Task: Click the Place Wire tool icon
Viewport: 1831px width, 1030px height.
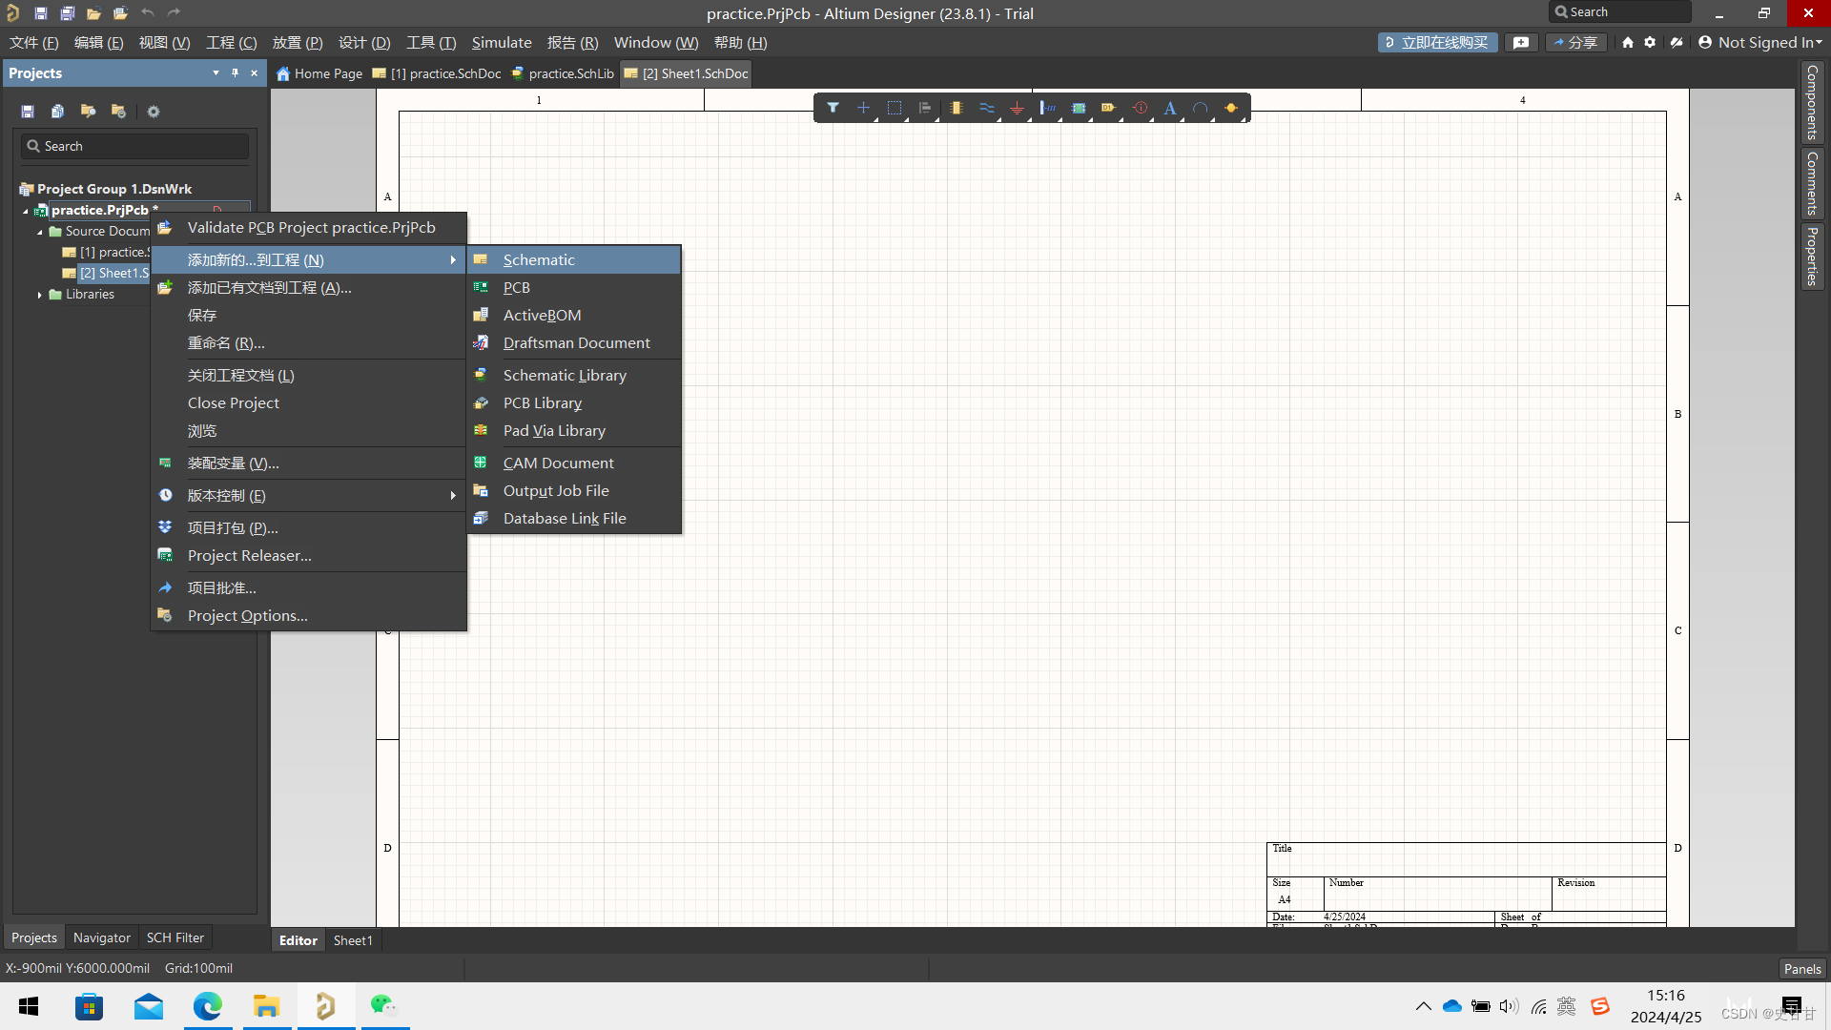Action: pyautogui.click(x=986, y=108)
